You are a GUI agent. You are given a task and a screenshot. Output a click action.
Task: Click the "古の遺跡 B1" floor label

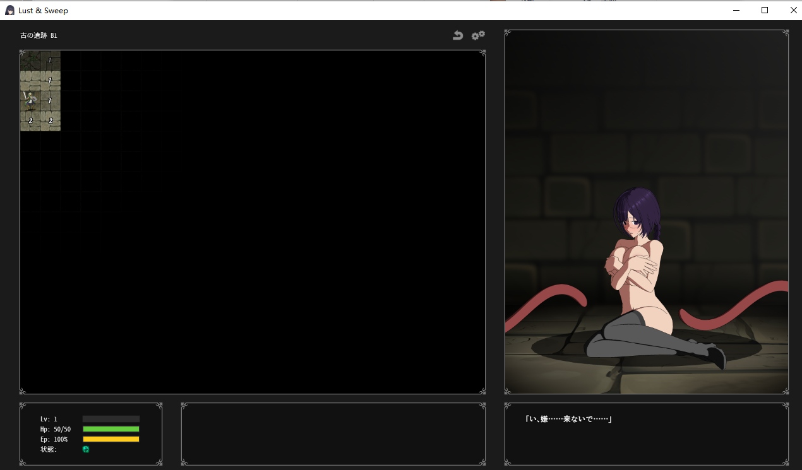(39, 35)
